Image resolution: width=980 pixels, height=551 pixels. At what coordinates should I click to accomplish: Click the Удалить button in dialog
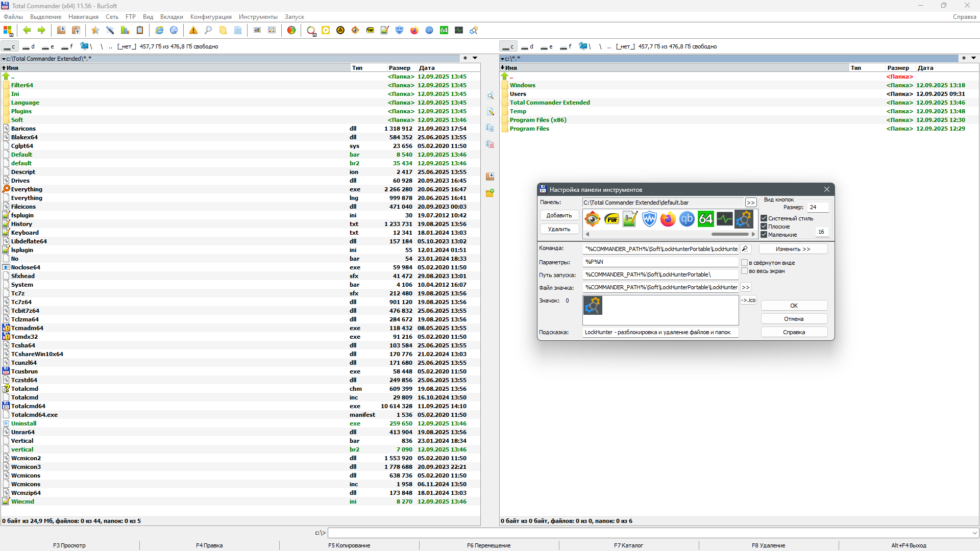tap(559, 229)
